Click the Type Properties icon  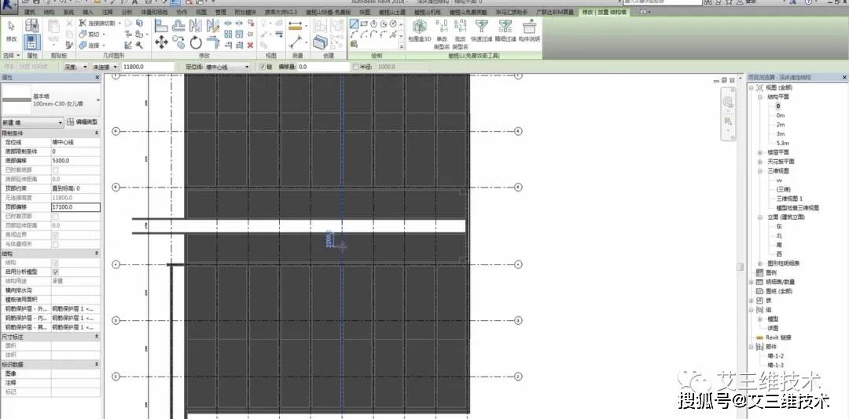click(32, 26)
